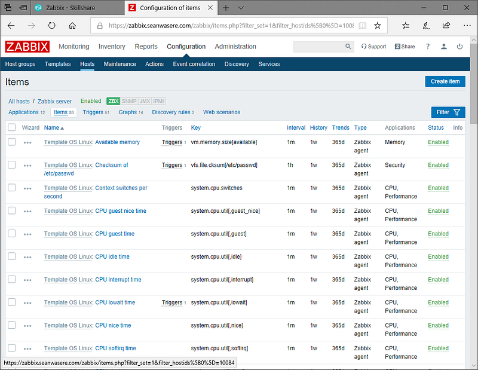Viewport: 478px width, 370px height.
Task: Open a new tab with plus icon
Action: [226, 8]
